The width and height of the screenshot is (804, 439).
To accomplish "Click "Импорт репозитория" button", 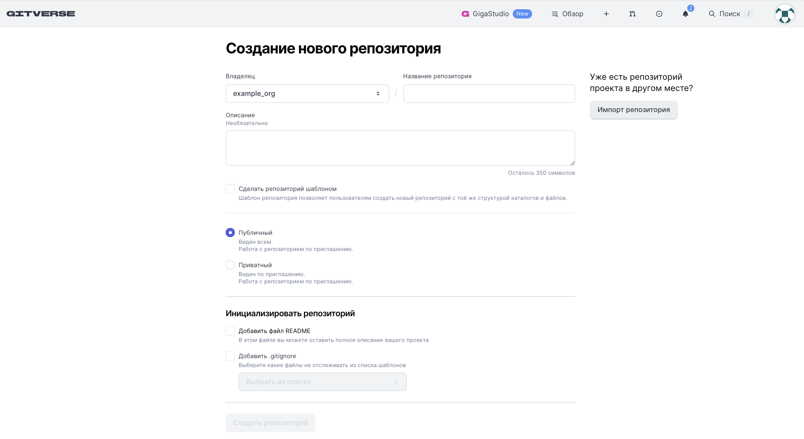I will click(x=633, y=110).
